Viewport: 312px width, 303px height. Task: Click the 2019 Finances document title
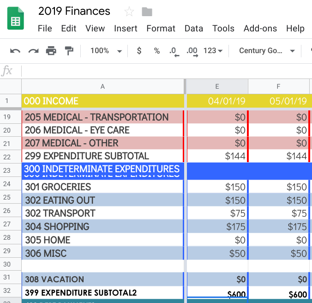tap(74, 11)
